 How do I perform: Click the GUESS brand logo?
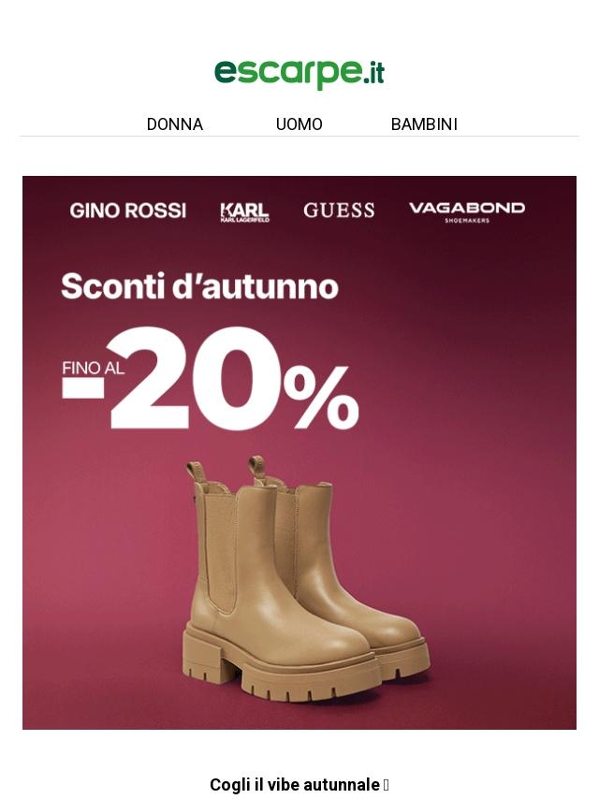click(x=339, y=211)
